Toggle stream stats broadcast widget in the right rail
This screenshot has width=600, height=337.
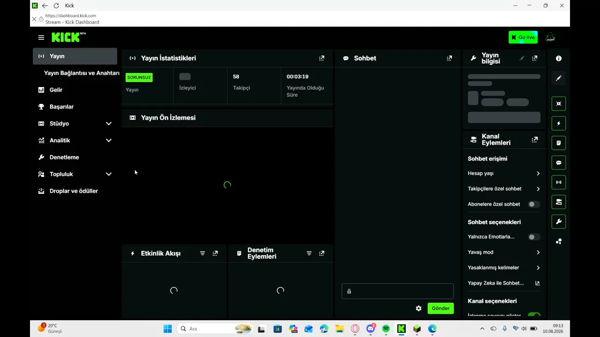point(559,182)
